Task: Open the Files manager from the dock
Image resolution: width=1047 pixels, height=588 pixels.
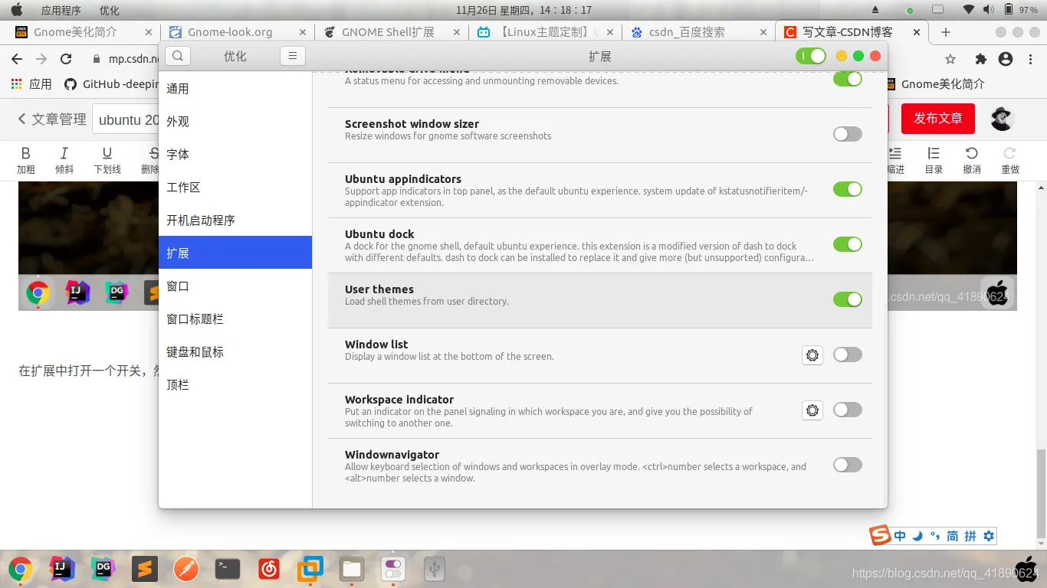Action: 352,568
